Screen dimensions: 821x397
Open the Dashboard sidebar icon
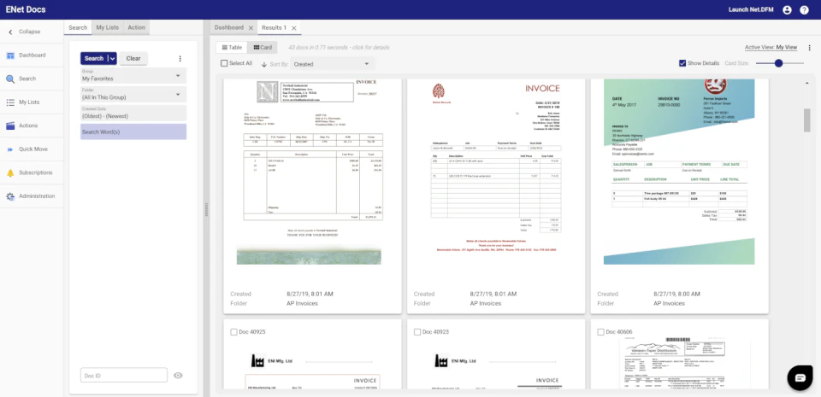[10, 55]
